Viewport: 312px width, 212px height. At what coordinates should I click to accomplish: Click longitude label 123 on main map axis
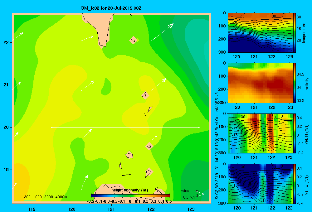coord(191,209)
